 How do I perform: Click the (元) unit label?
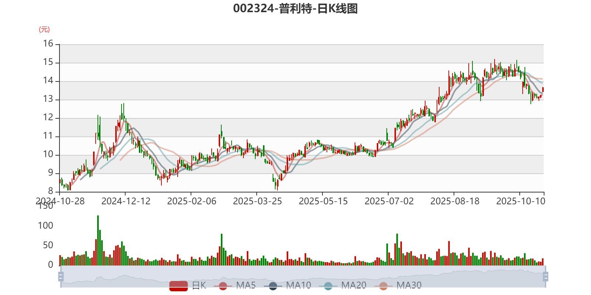pyautogui.click(x=44, y=29)
